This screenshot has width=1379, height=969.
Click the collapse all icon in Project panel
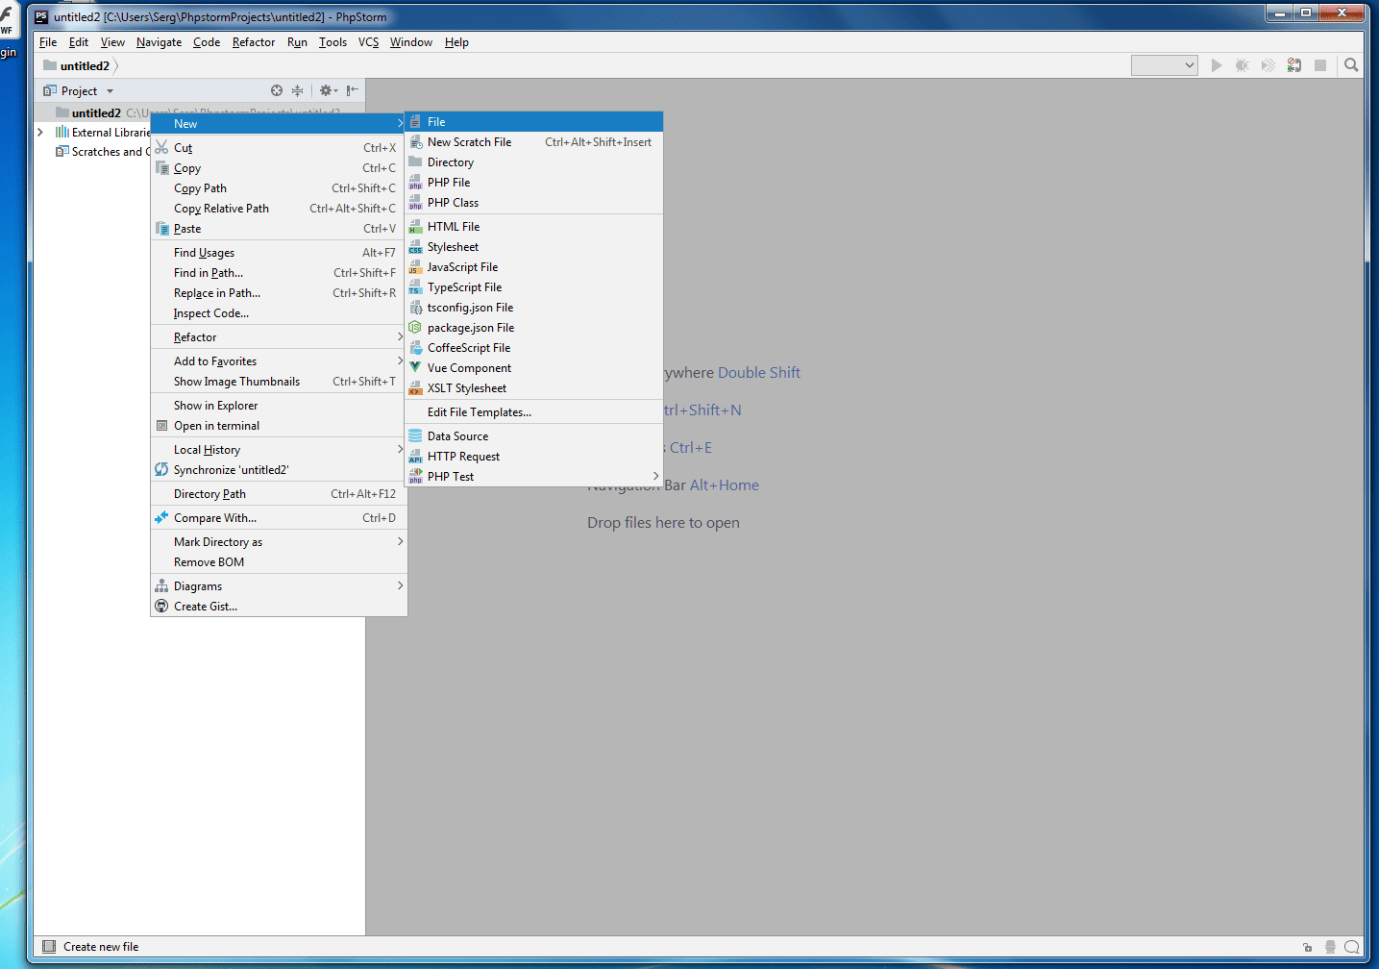(298, 90)
